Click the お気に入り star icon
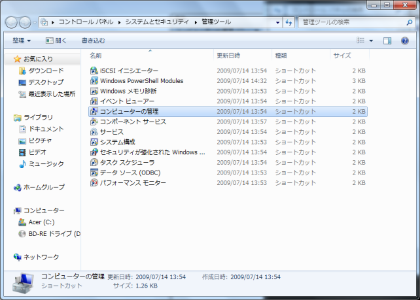420x300 pixels. [x=18, y=59]
